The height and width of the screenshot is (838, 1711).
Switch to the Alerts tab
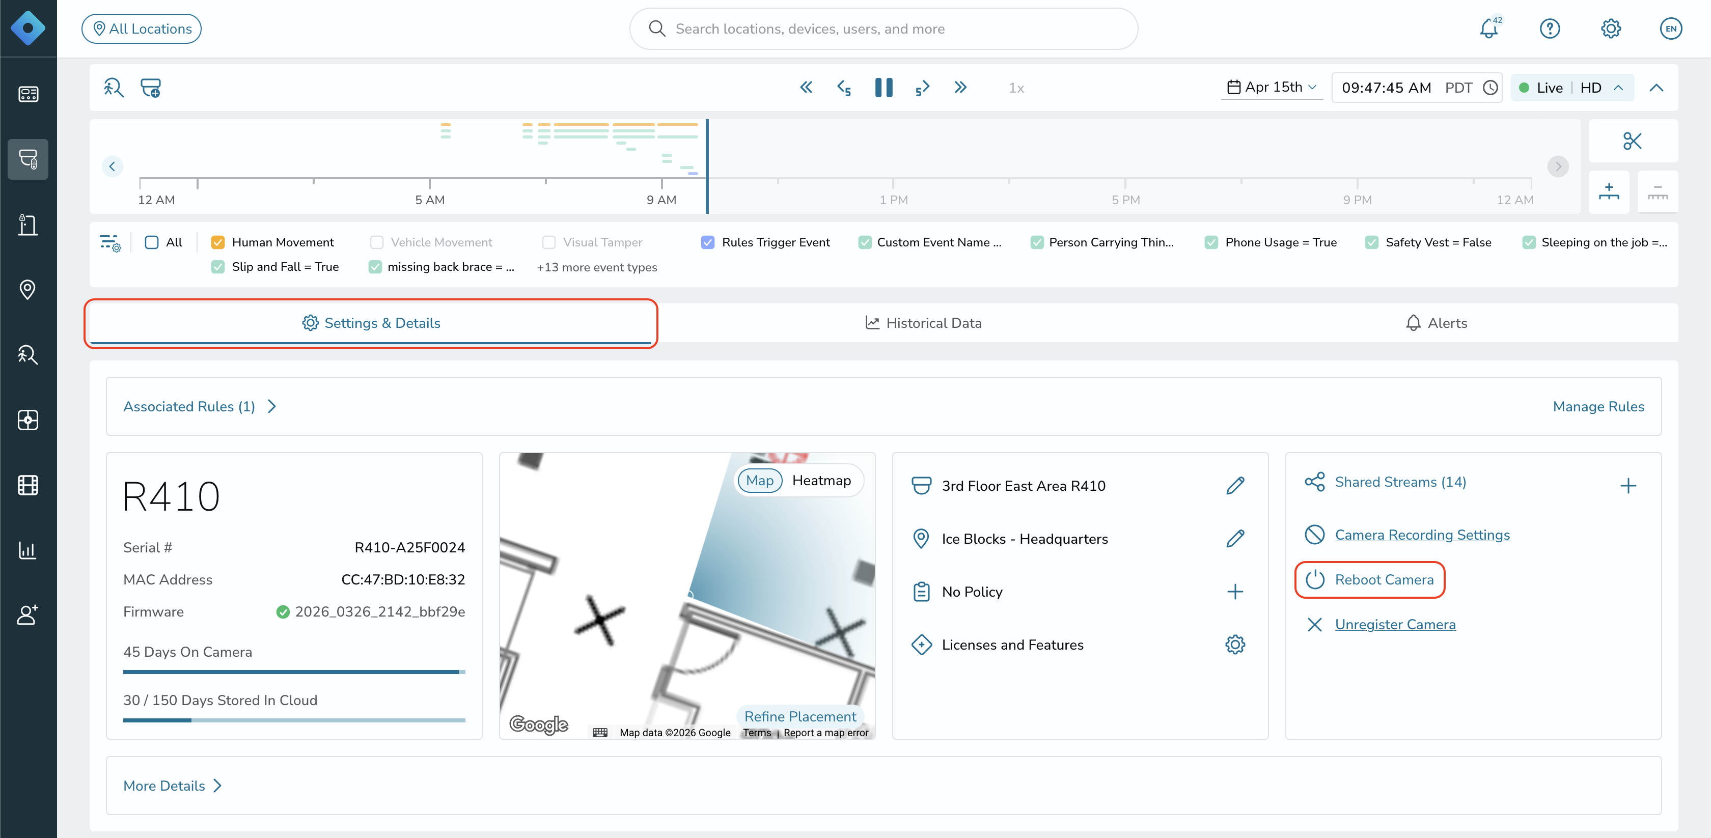[x=1437, y=323]
